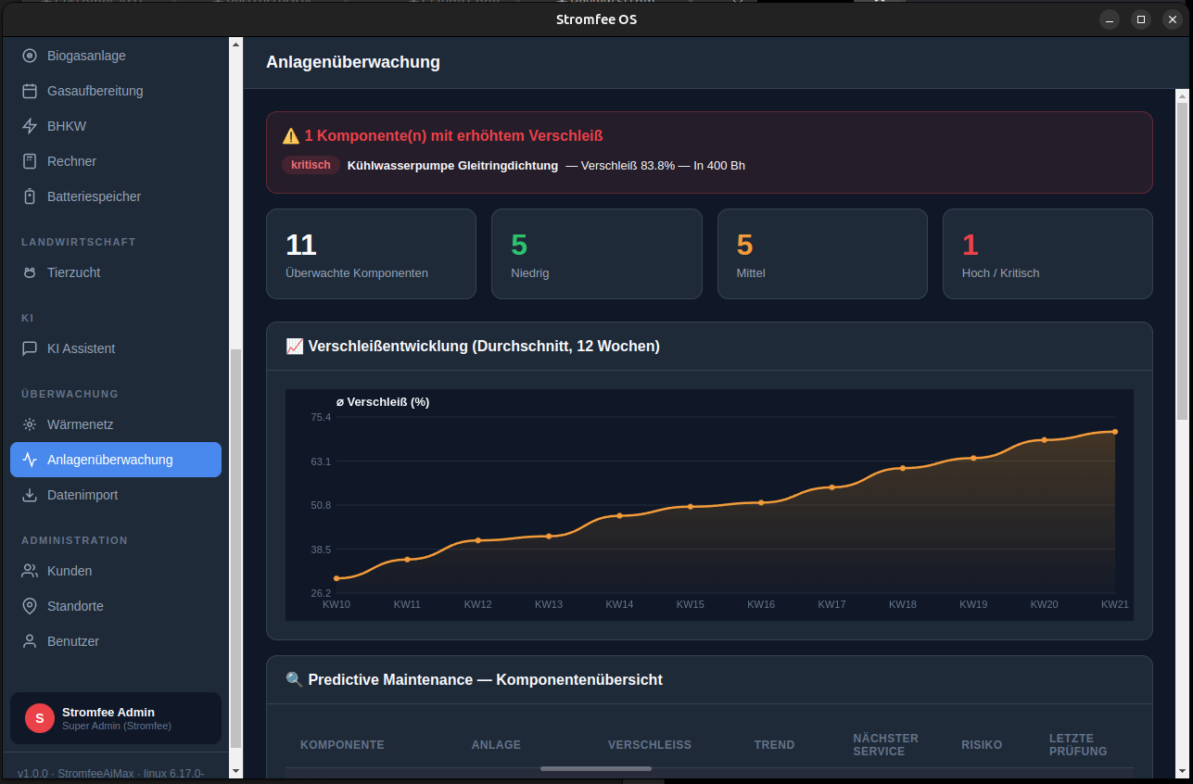Click the 'Mittel' count summary card
Screen dimensions: 1193x784
(x=821, y=254)
